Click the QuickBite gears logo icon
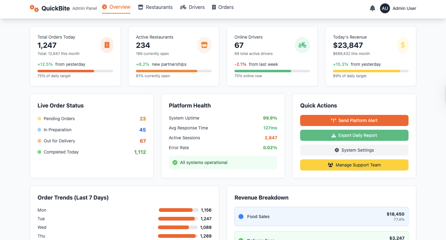 click(x=34, y=8)
